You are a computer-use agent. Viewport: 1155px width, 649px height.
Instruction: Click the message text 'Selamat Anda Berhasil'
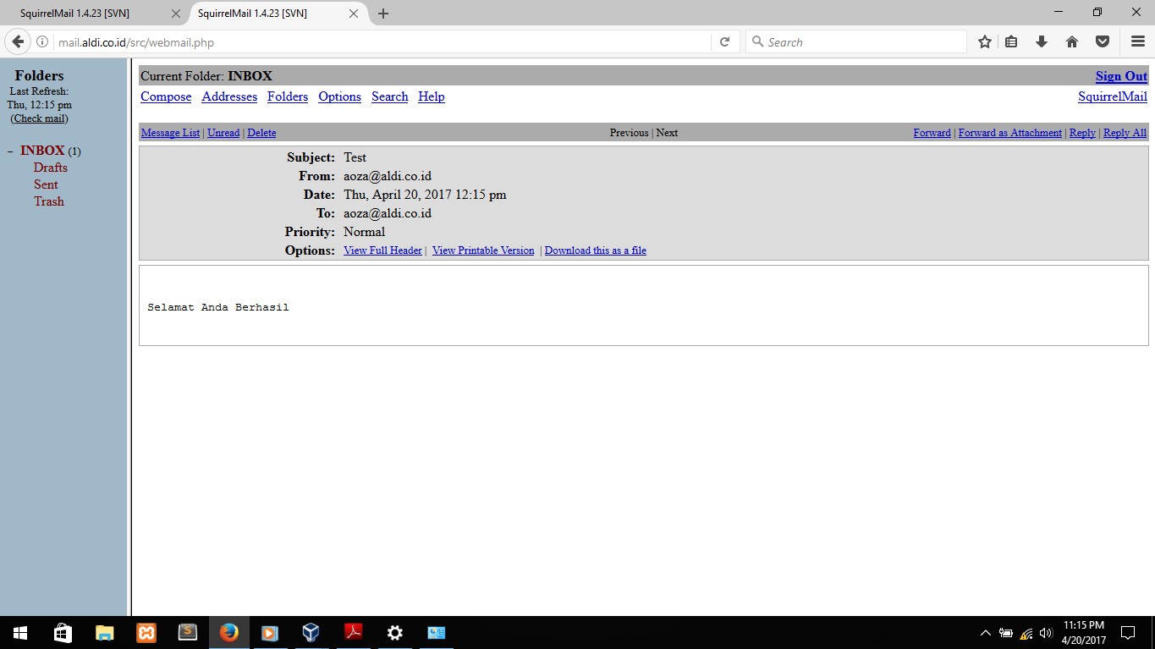(218, 307)
